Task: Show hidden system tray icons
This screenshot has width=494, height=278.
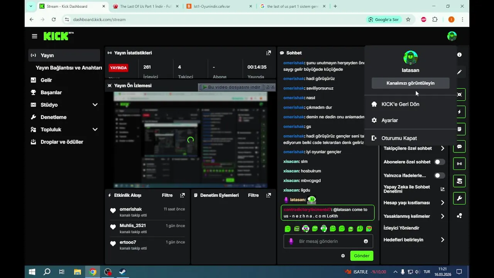Action: (x=395, y=272)
